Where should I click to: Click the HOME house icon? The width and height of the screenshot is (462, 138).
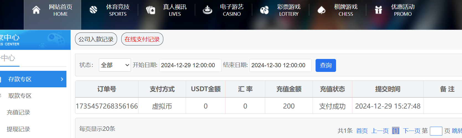point(36,10)
